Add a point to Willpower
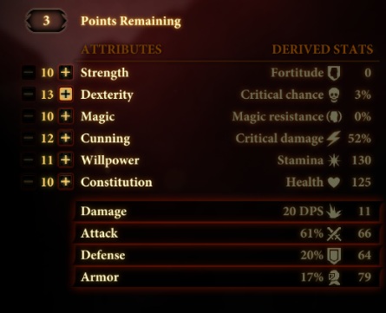386x313 pixels. click(x=66, y=160)
